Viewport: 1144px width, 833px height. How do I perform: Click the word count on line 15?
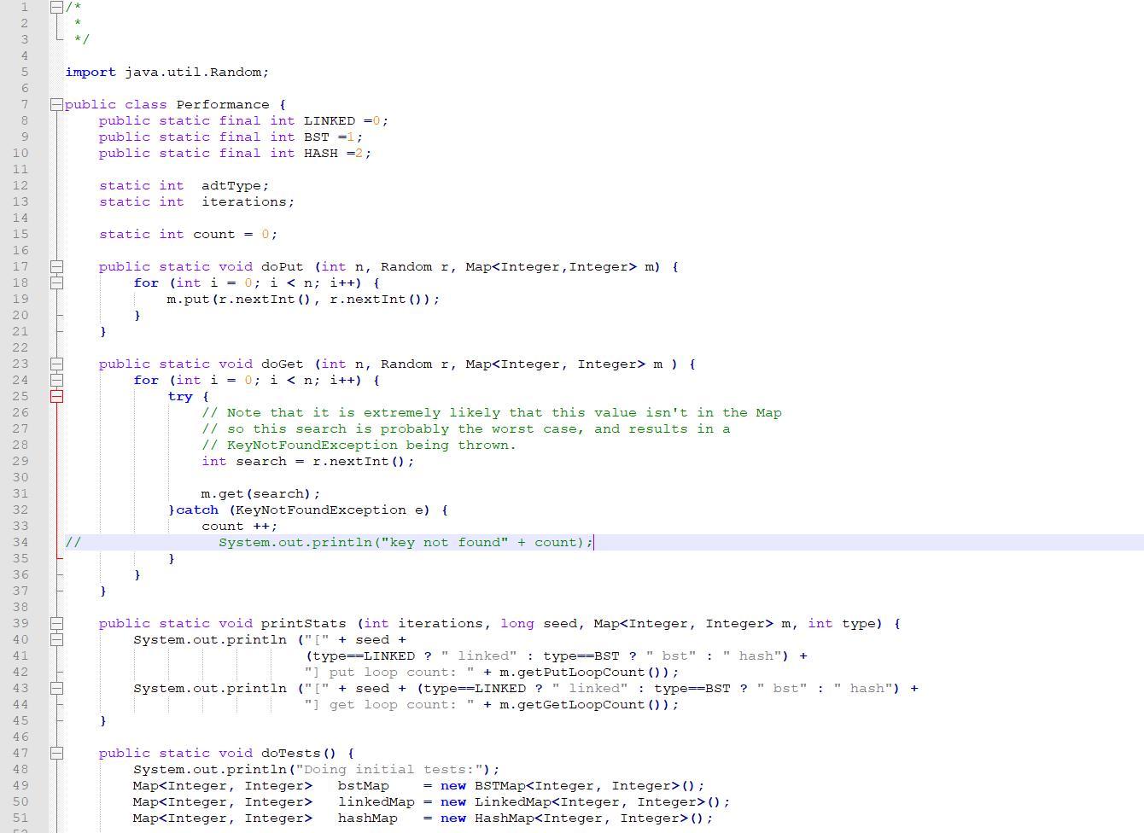click(212, 234)
